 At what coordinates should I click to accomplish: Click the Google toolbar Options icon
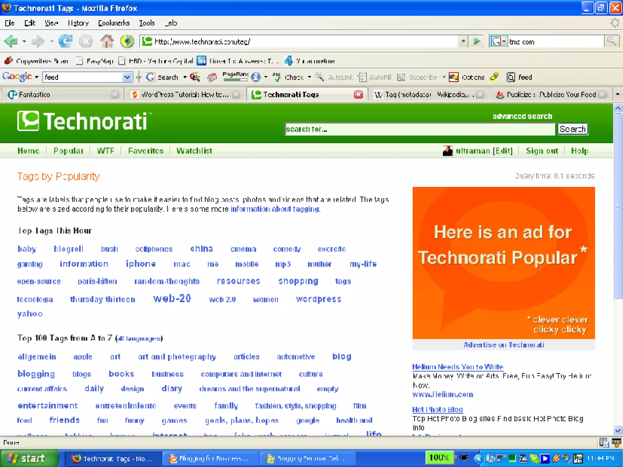pyautogui.click(x=454, y=77)
